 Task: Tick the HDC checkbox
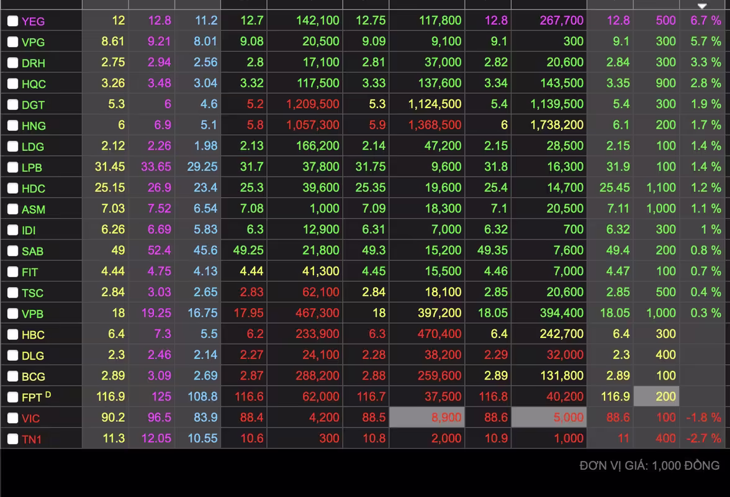tap(12, 188)
